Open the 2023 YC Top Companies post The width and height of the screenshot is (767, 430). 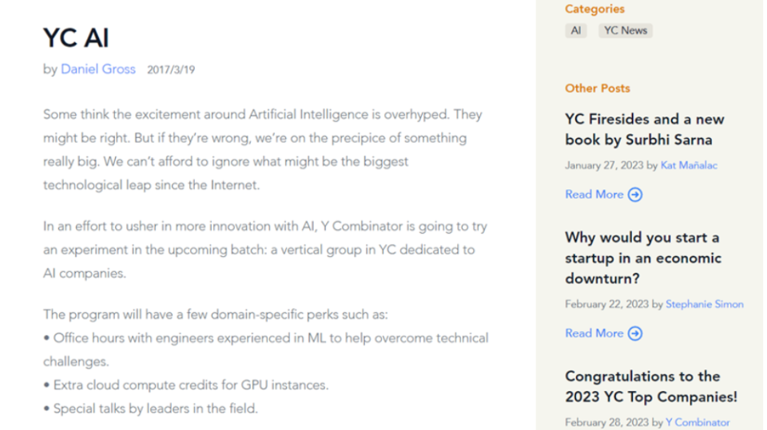pyautogui.click(x=650, y=386)
